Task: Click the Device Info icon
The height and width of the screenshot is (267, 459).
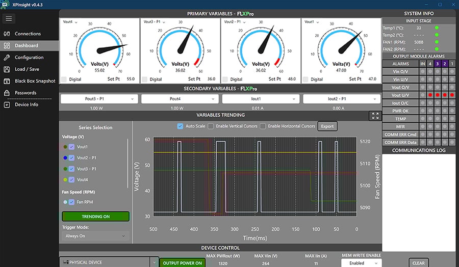Action: click(7, 104)
